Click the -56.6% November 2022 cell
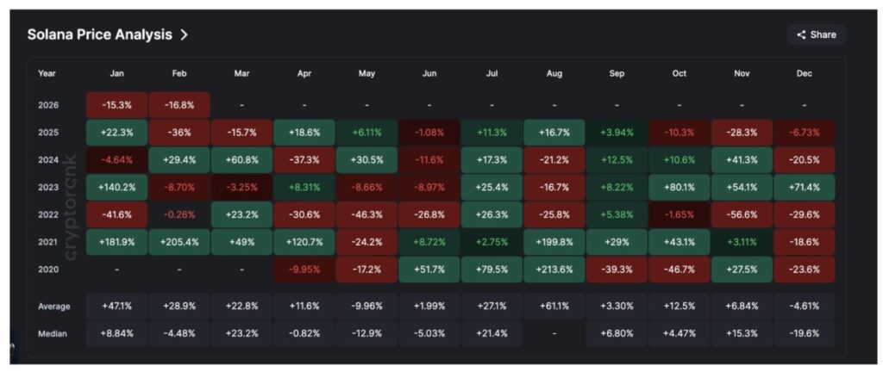Viewport: 883px width, 372px height. [742, 214]
